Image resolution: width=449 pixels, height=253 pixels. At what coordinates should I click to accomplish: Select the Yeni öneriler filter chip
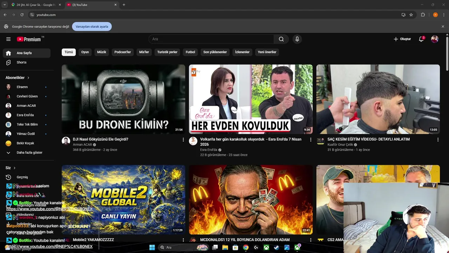[267, 52]
